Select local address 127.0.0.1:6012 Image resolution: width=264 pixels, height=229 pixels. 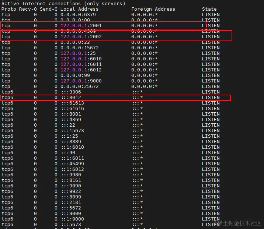(81, 70)
